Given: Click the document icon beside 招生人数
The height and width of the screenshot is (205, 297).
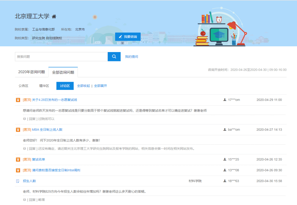Looking at the screenshot, I should tap(18, 181).
